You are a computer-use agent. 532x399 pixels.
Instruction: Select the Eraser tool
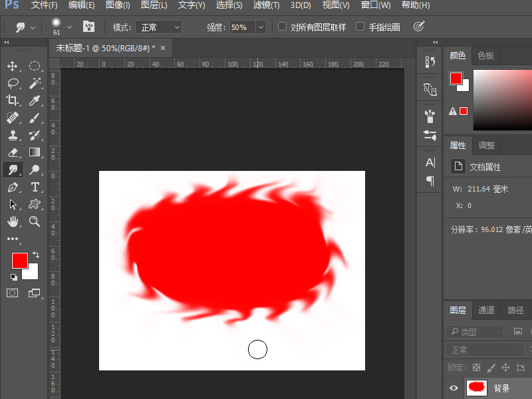point(13,152)
